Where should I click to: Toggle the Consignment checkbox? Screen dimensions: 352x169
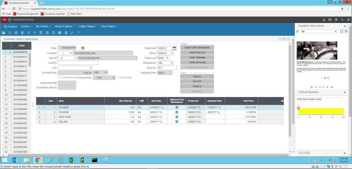[x=60, y=77]
